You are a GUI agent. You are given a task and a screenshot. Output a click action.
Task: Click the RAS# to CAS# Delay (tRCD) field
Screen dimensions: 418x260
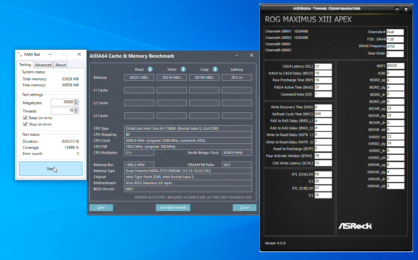coord(323,73)
